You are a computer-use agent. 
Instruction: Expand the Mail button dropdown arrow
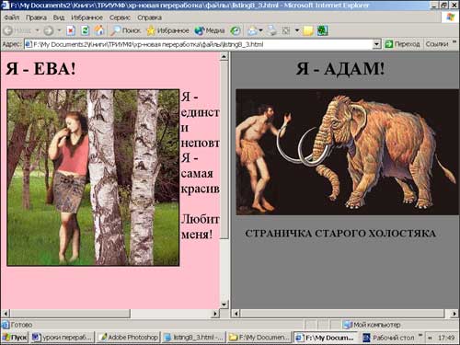(261, 30)
